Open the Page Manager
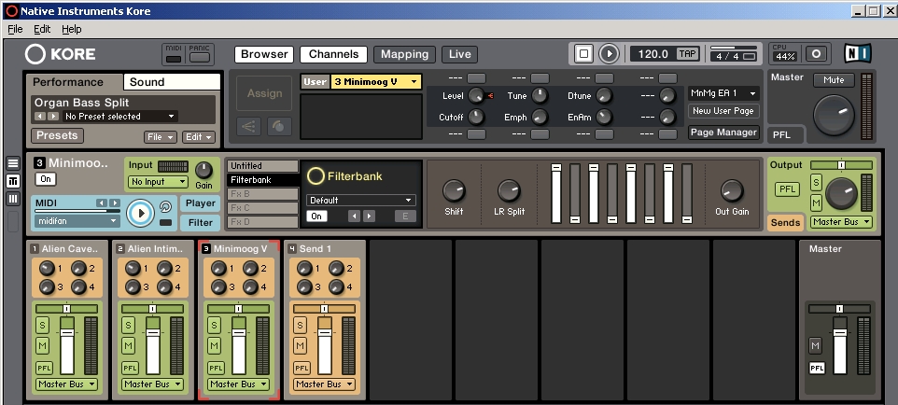The image size is (898, 405). [723, 132]
